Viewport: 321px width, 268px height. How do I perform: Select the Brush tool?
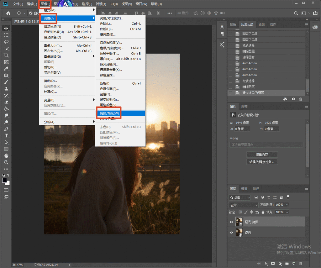point(6,82)
